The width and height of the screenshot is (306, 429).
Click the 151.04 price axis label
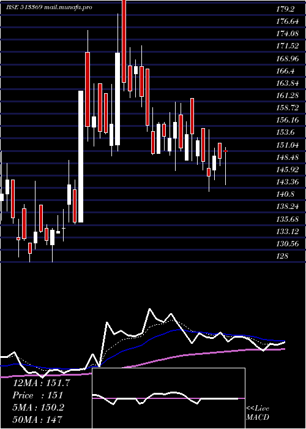(287, 145)
